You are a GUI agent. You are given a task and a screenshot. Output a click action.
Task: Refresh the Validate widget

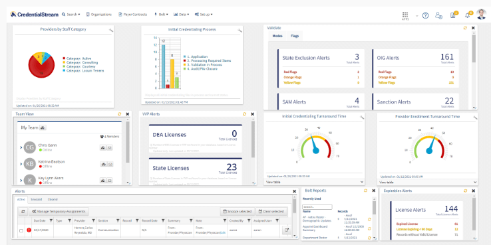click(465, 28)
